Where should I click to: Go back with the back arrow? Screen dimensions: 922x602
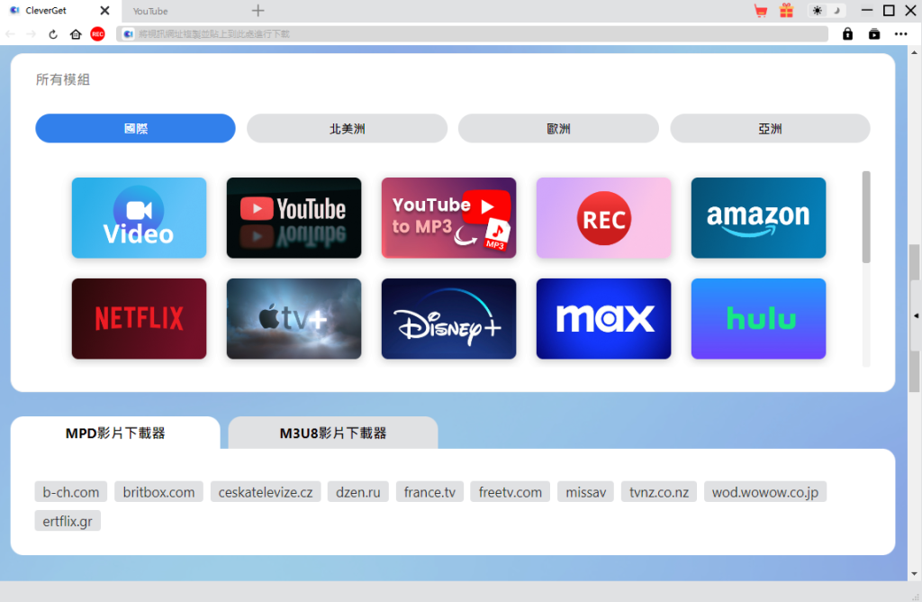pos(10,34)
